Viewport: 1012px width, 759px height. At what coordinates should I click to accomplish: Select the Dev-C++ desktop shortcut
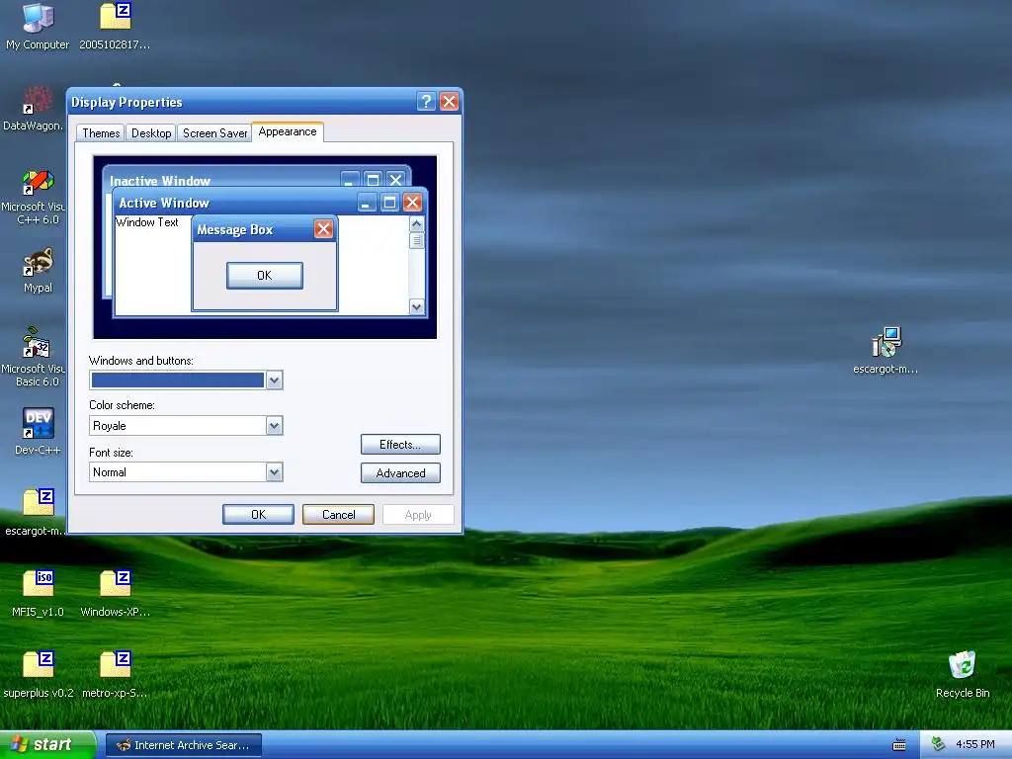[x=38, y=431]
